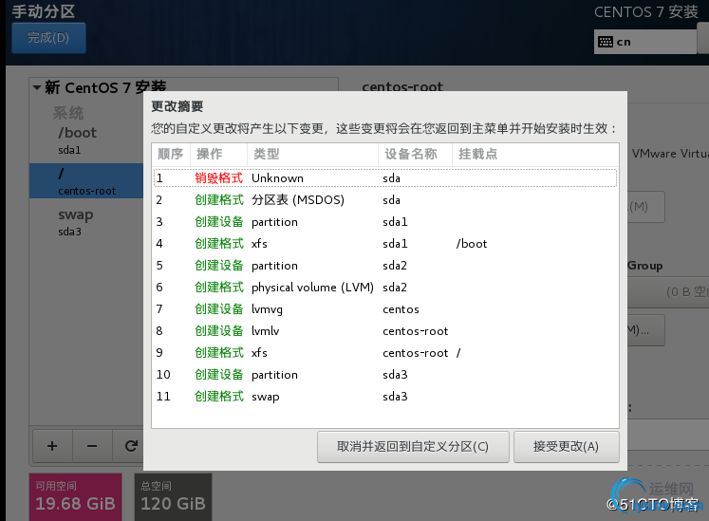Click the 完成(D) button
The image size is (709, 521).
click(48, 38)
